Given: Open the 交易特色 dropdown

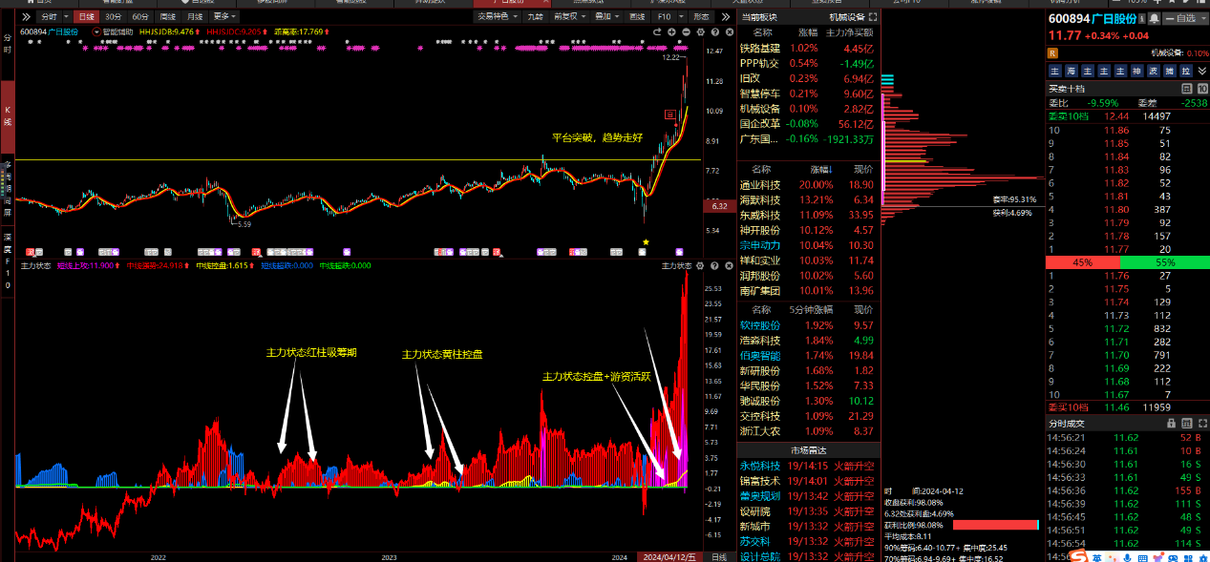Looking at the screenshot, I should (497, 17).
